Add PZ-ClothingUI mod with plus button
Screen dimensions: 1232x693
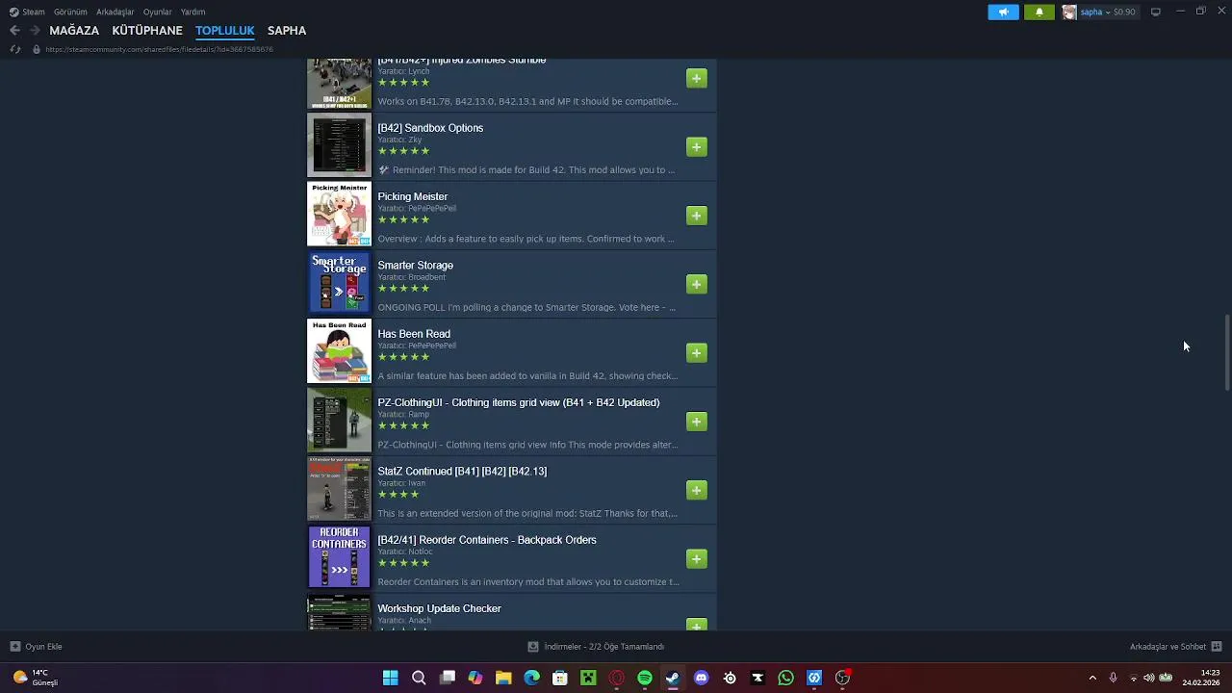pos(697,422)
